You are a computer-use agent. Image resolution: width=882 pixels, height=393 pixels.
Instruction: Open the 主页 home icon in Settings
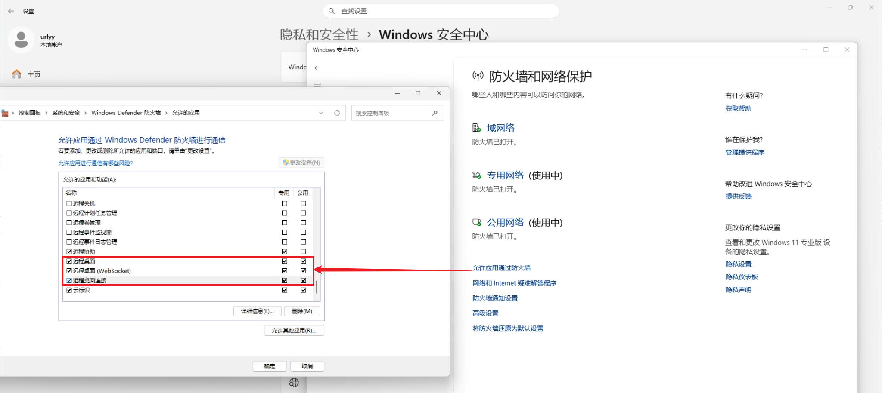coord(16,74)
